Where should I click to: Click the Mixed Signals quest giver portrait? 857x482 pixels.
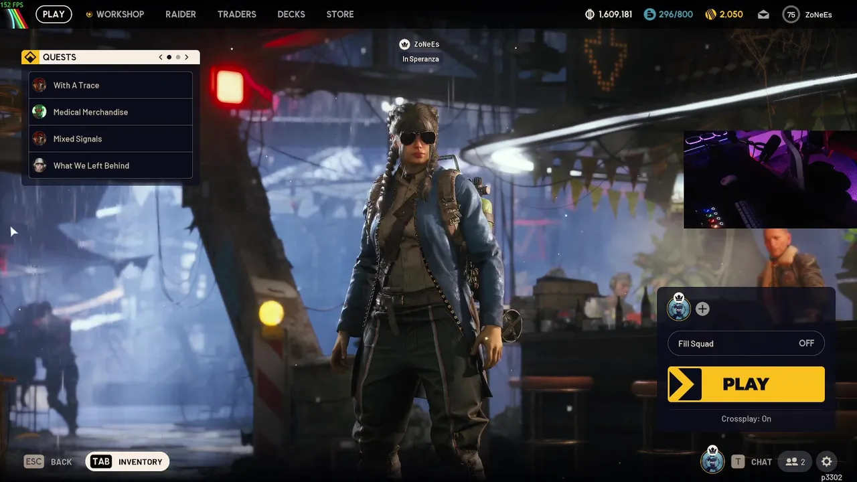point(40,139)
